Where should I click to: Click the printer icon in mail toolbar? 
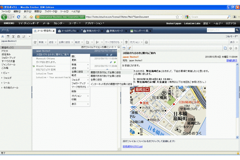pos(146,42)
